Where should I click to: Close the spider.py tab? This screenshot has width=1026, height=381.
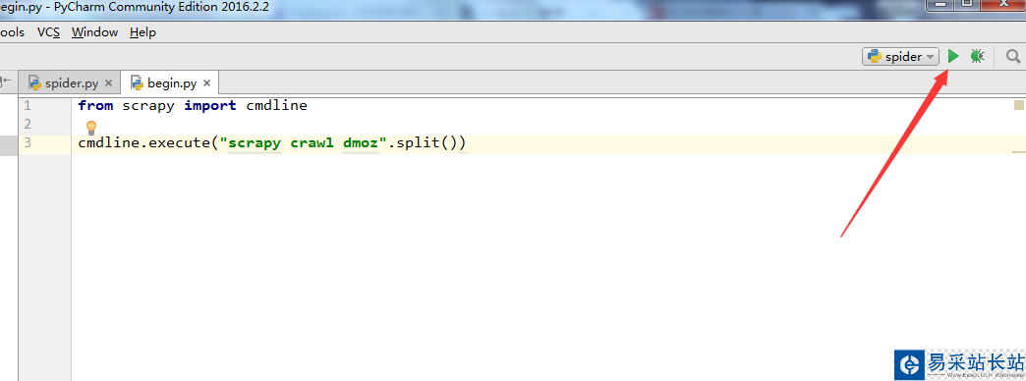[109, 83]
